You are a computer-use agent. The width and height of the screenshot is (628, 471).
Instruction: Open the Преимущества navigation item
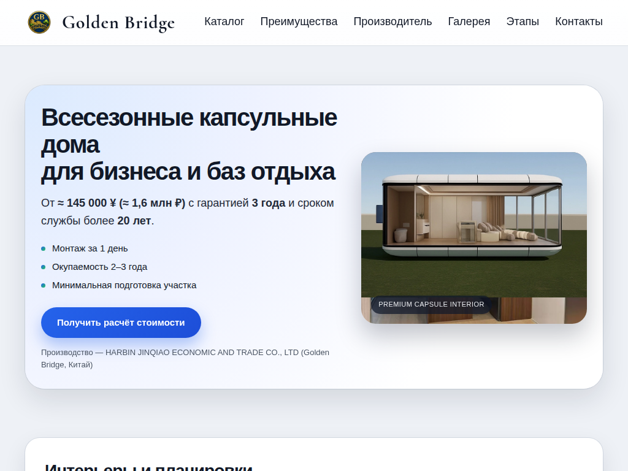tap(299, 21)
